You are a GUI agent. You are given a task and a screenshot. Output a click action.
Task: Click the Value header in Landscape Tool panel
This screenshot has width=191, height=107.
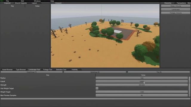click(143, 75)
